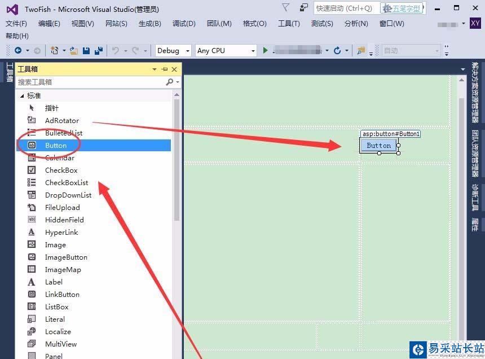Click the Save icon in toolbar

[x=86, y=50]
